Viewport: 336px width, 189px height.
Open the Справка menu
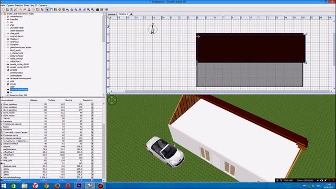click(x=43, y=5)
